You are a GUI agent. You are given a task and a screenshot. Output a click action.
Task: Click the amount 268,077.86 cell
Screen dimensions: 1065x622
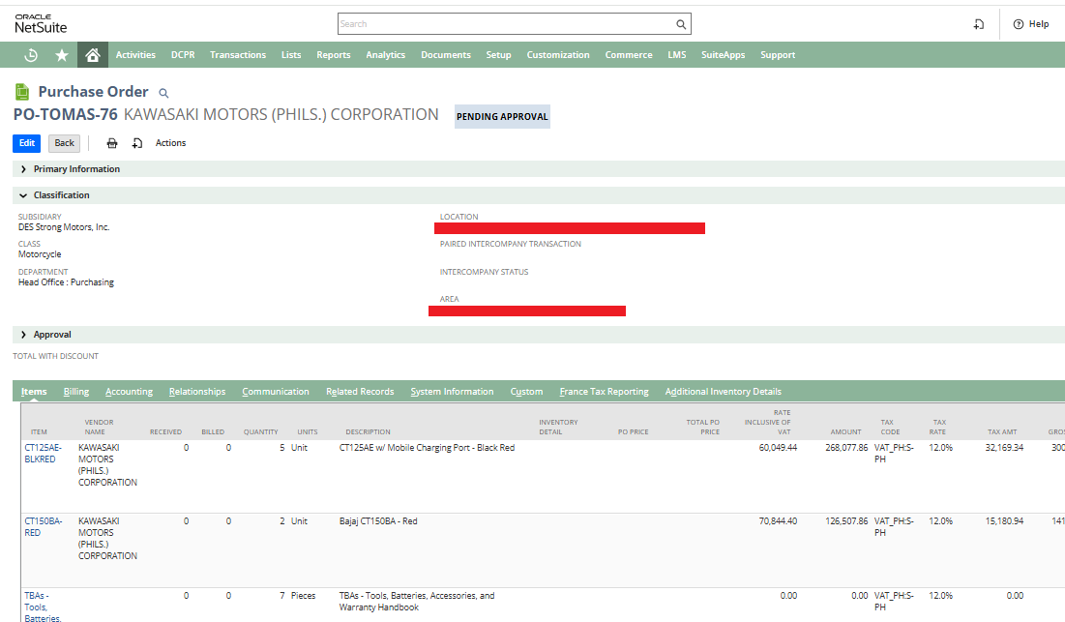(846, 448)
